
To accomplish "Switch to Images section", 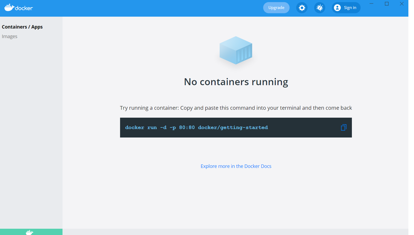I will 10,36.
